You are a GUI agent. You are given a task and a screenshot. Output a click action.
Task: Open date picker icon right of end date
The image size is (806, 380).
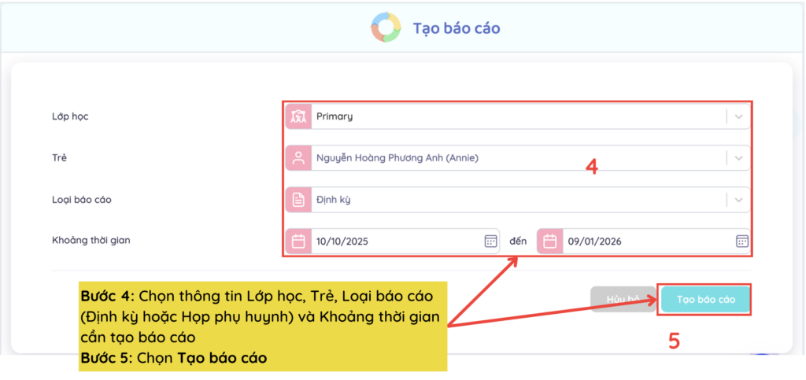tap(741, 242)
